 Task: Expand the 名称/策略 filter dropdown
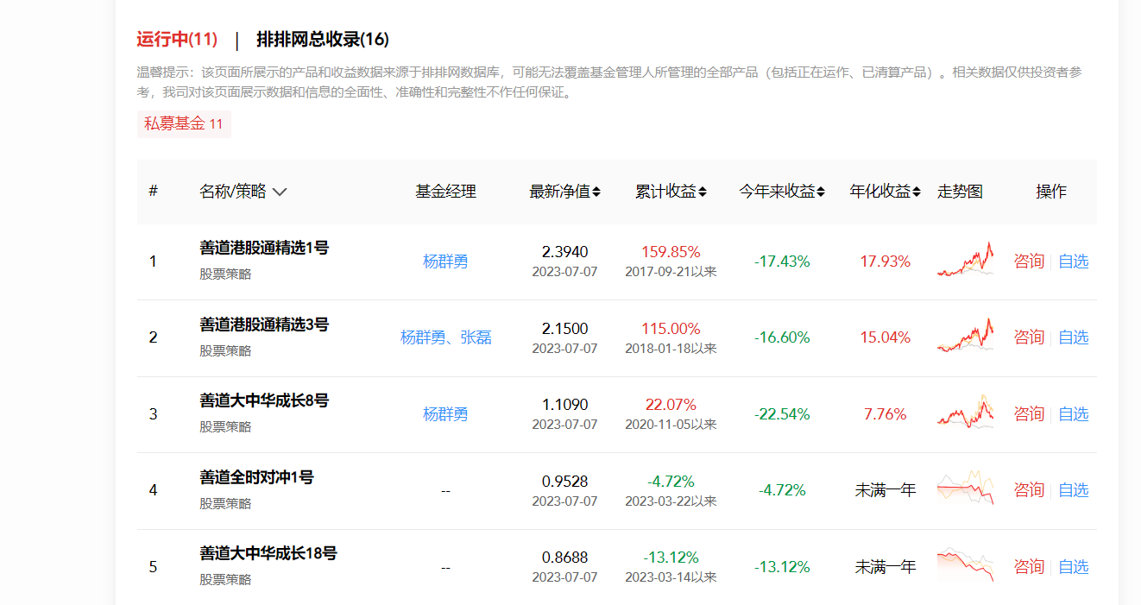tap(279, 192)
